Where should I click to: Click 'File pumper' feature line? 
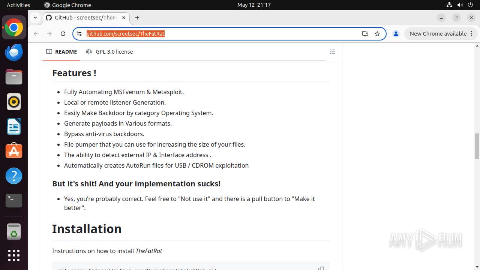[154, 144]
